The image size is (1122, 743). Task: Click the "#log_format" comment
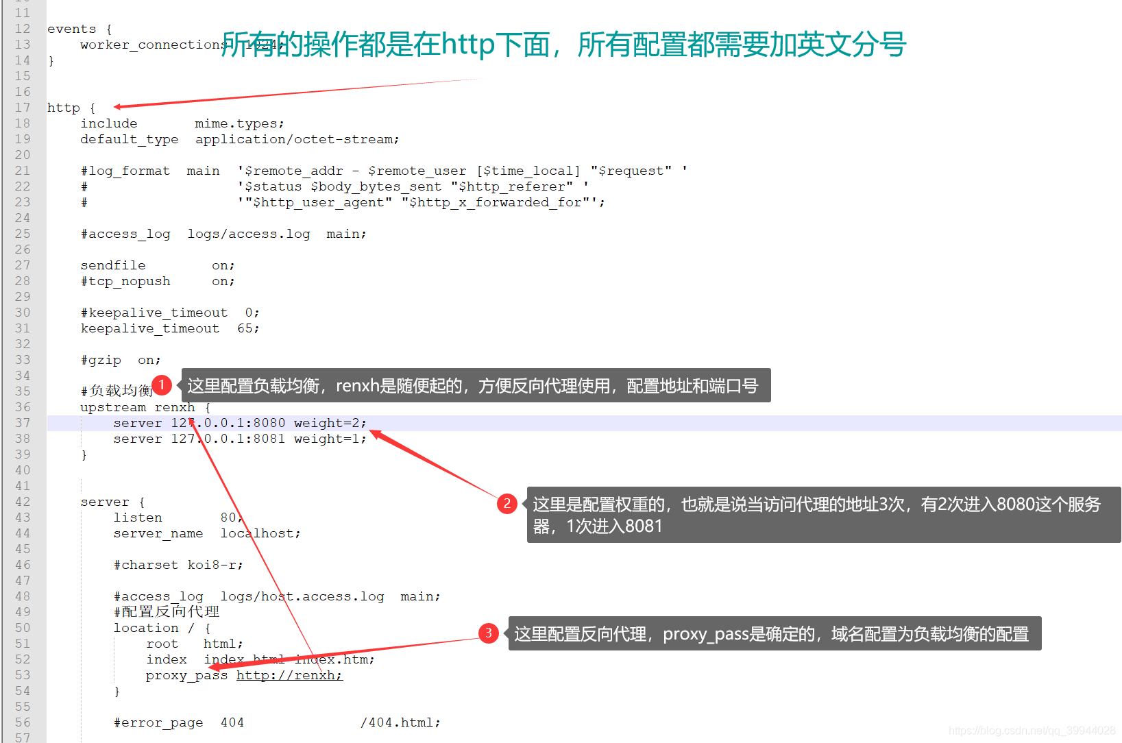click(x=125, y=171)
